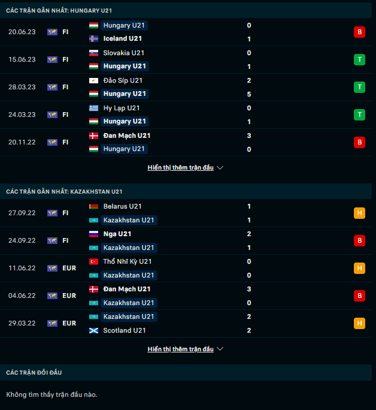This screenshot has height=410, width=376.
Task: Click the Russia flag beside Nga U21
Action: coord(93,234)
